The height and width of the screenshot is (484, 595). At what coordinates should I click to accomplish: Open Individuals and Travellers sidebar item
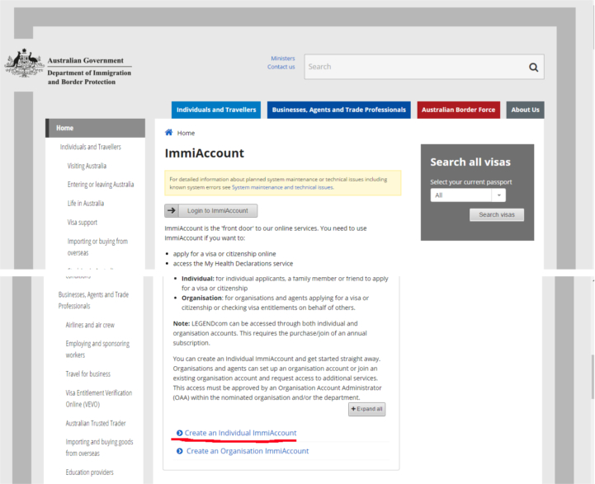[90, 147]
